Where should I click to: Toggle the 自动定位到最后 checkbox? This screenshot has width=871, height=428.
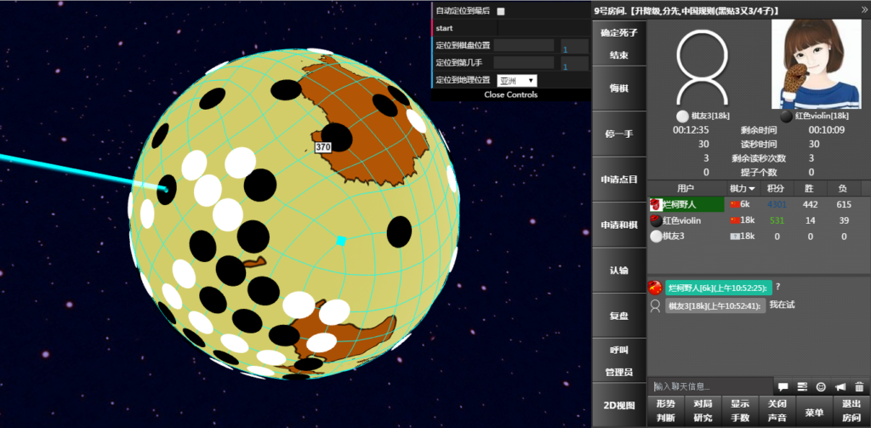point(501,11)
